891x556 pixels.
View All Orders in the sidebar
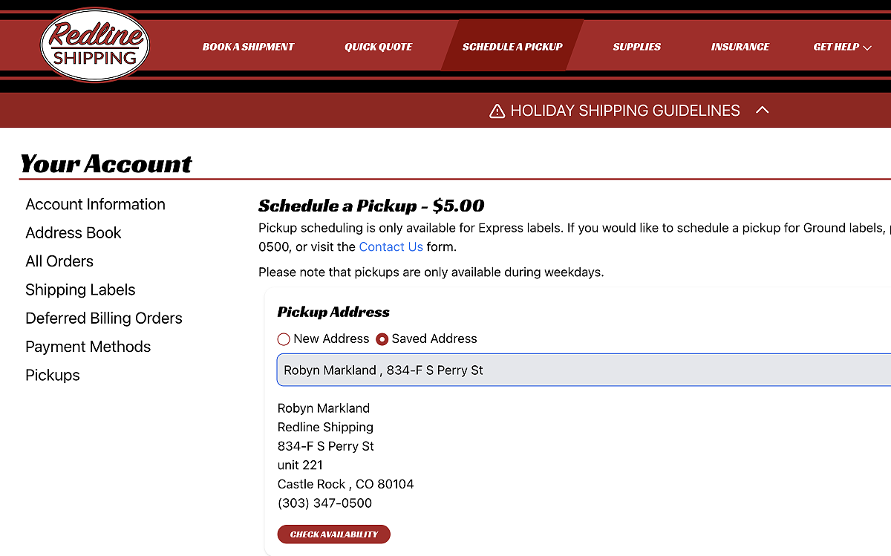pos(59,261)
